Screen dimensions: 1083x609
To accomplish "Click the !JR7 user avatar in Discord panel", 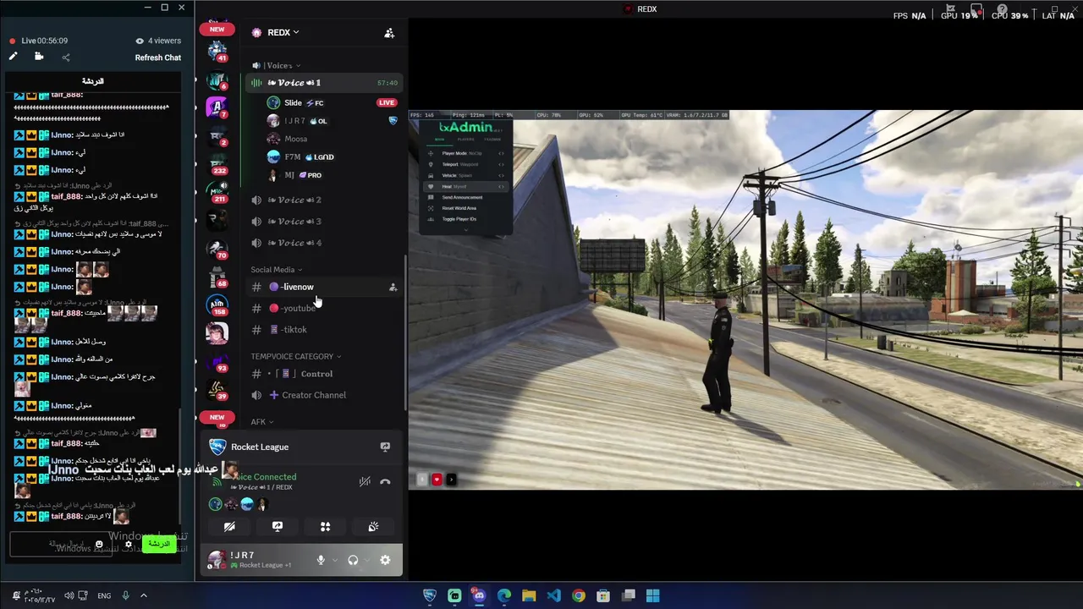I will 217,559.
